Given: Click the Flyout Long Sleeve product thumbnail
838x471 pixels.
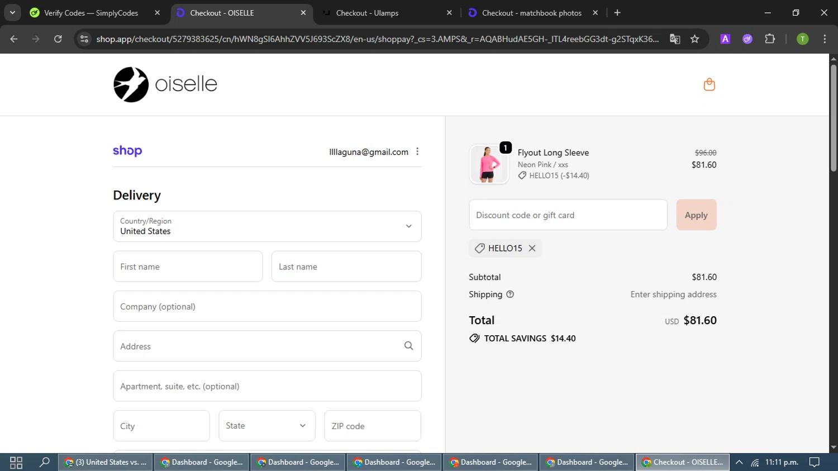Looking at the screenshot, I should tap(489, 164).
